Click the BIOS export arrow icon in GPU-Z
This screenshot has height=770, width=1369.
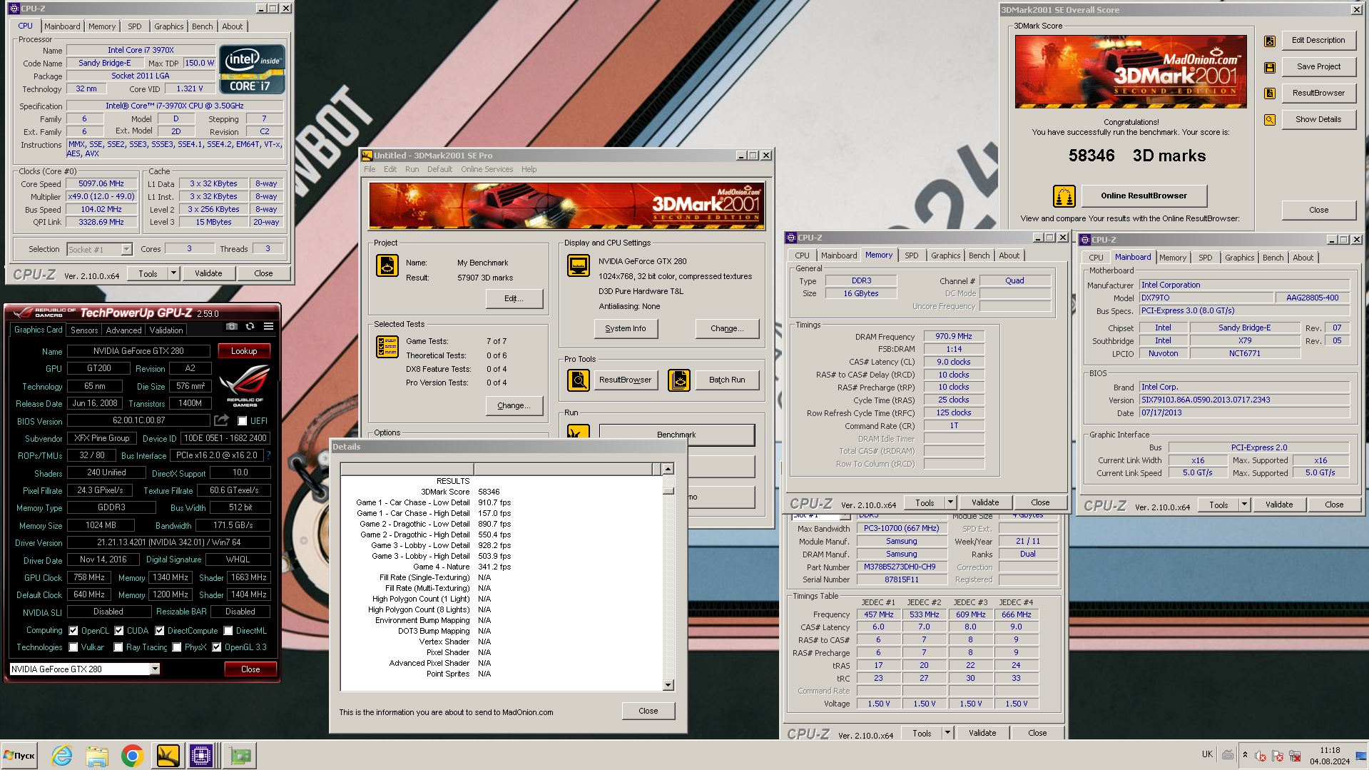tap(222, 420)
